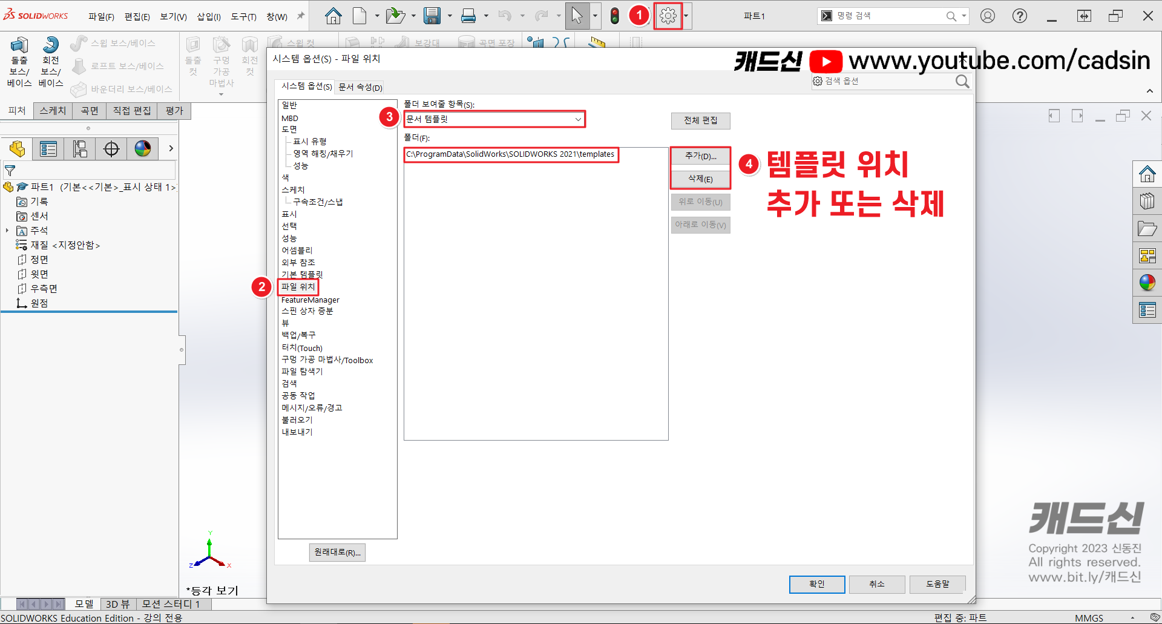Open FeatureManager design tree tab icon
This screenshot has width=1162, height=624.
click(x=18, y=148)
